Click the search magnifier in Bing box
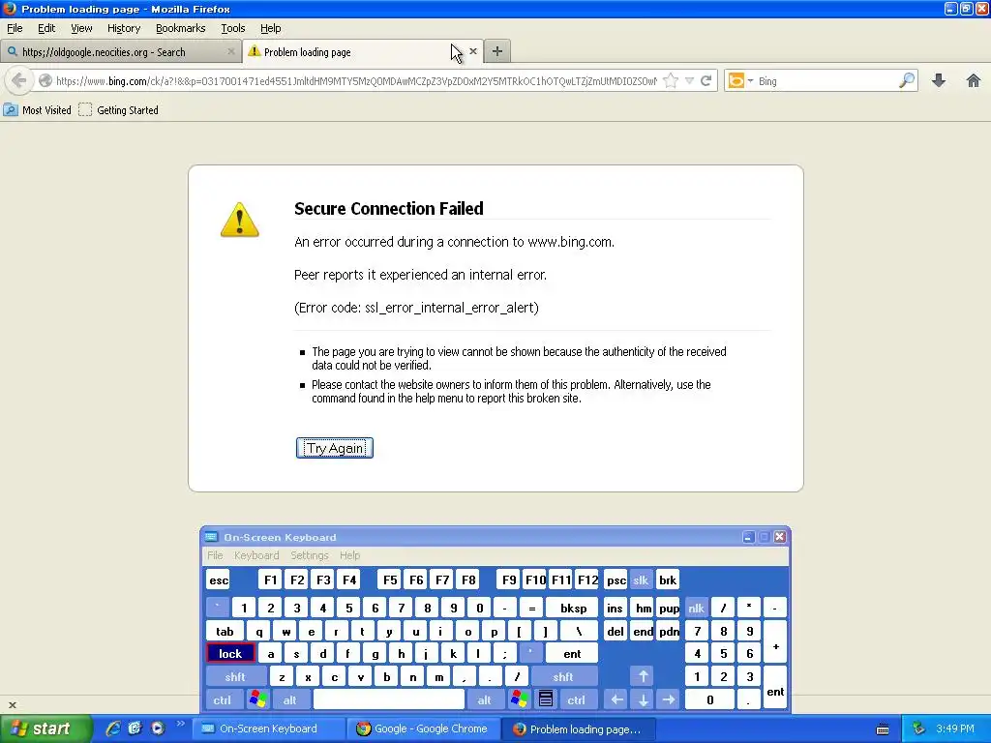 pos(906,80)
